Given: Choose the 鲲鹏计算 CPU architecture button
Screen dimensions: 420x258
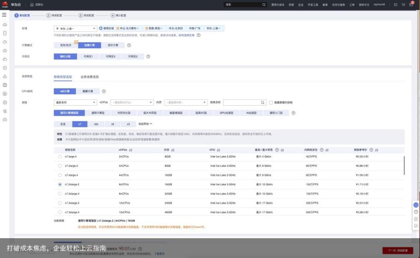Looking at the screenshot, I should [x=88, y=92].
